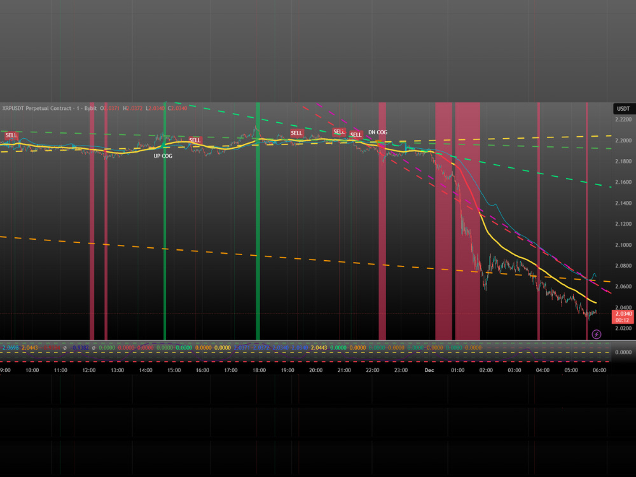This screenshot has height=477, width=636.
Task: Click the current price tag 2.0340
Action: (x=623, y=314)
